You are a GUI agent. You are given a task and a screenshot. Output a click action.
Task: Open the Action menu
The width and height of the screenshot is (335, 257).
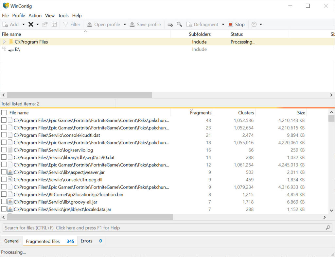(x=35, y=16)
